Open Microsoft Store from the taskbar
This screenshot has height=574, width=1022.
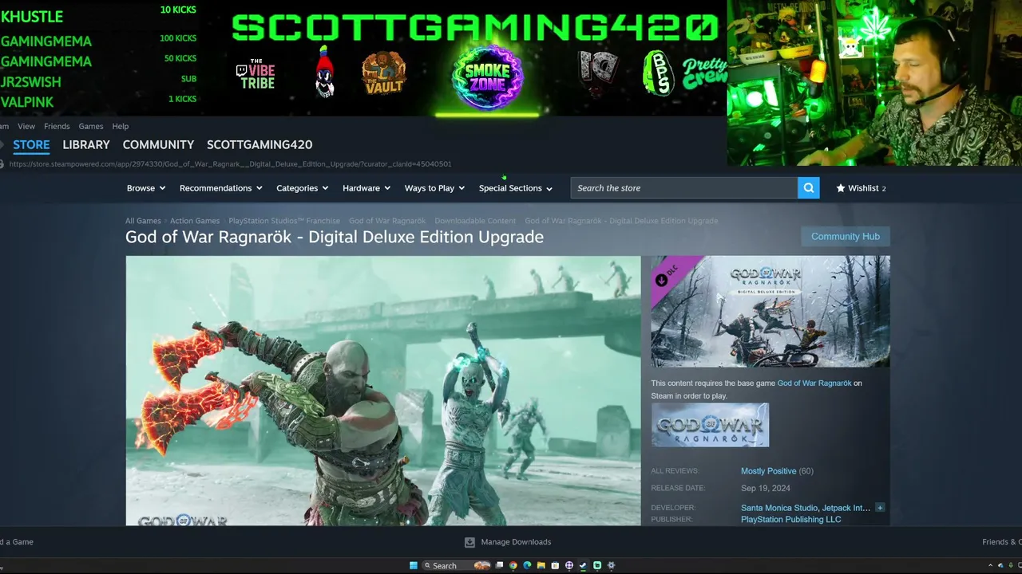(555, 565)
